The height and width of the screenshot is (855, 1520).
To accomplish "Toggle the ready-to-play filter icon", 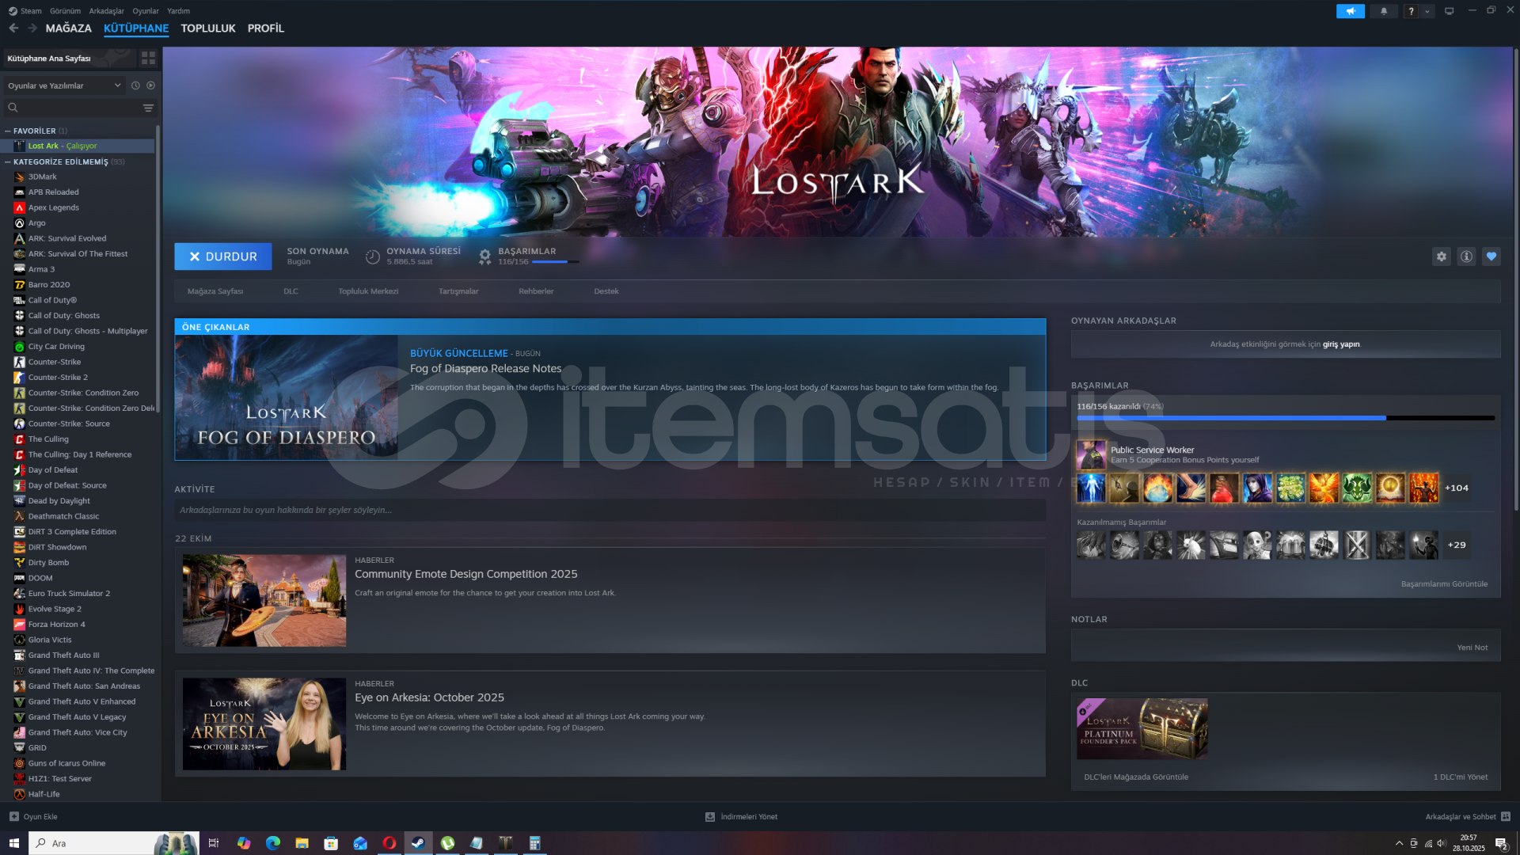I will [150, 85].
